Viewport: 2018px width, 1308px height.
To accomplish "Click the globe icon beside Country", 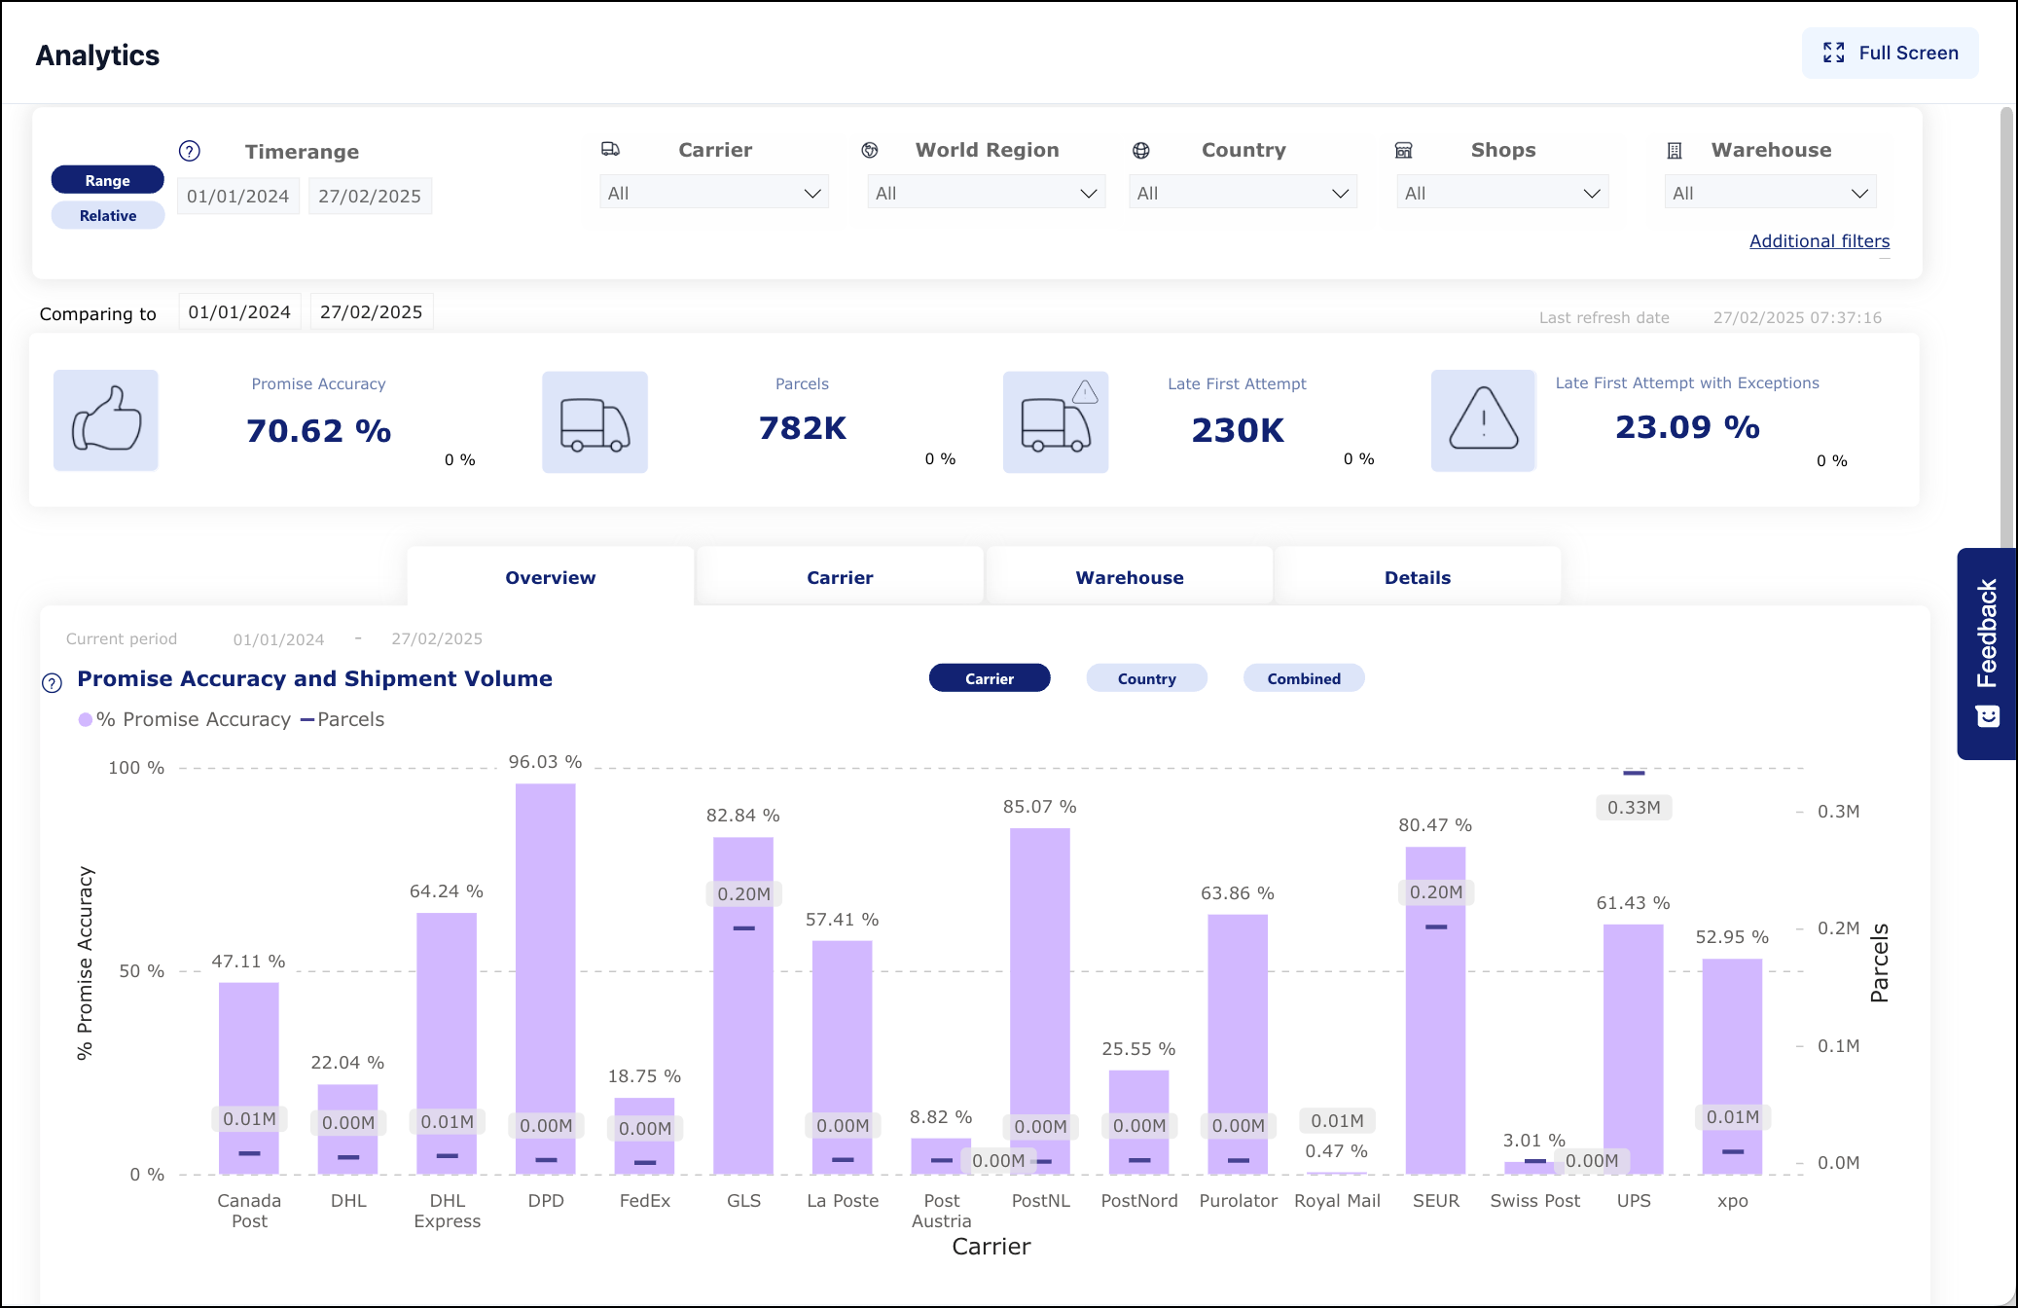I will click(x=1141, y=150).
